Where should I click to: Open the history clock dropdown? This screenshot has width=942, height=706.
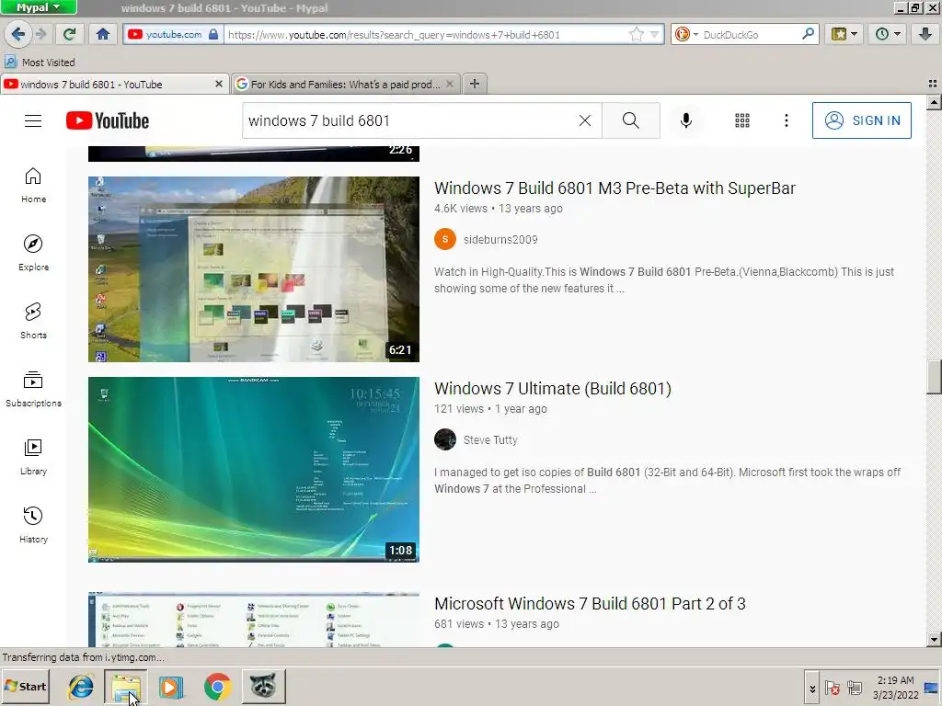[x=888, y=34]
